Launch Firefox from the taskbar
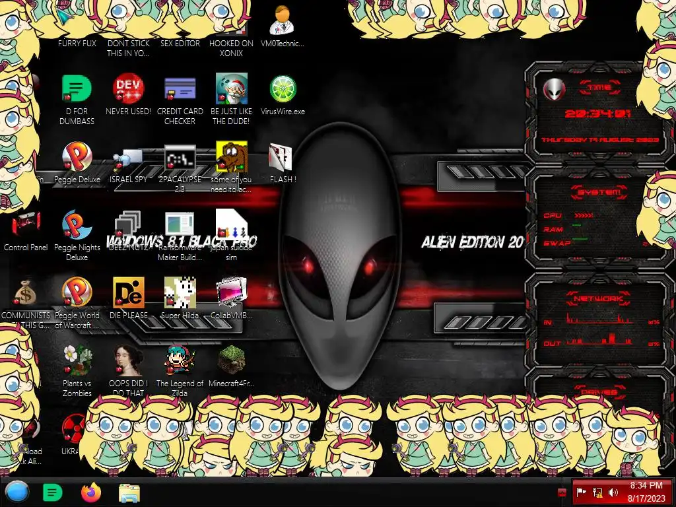This screenshot has height=507, width=676. (x=90, y=492)
